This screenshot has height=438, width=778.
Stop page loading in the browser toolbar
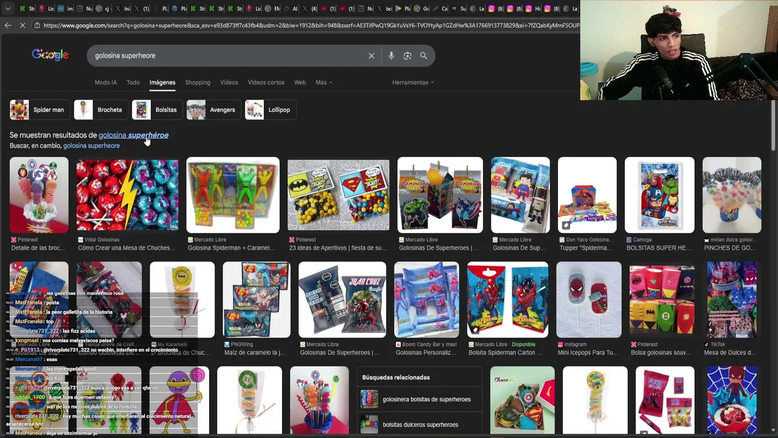tap(22, 25)
